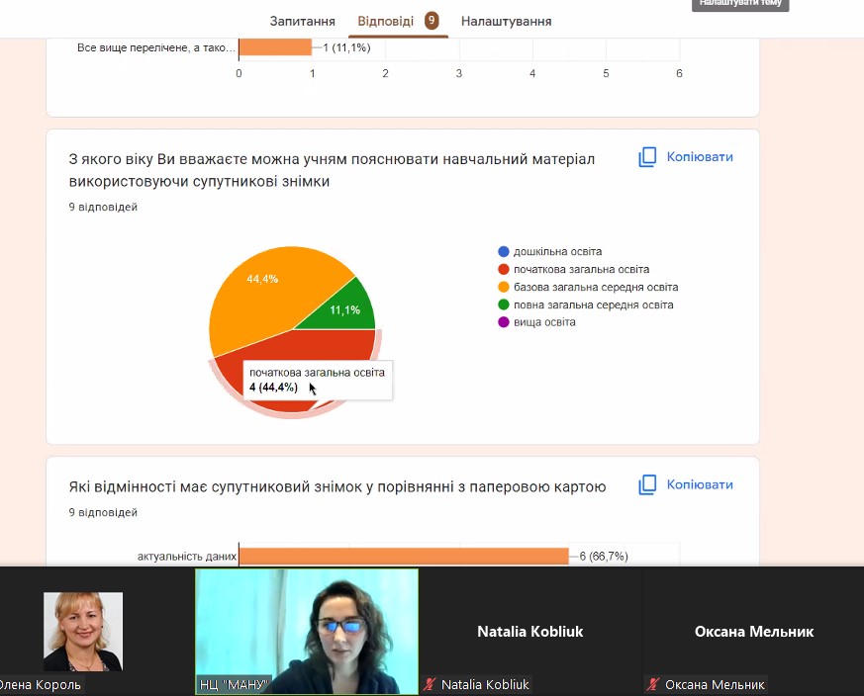Select red legend dot for початкова загальна освіта
The height and width of the screenshot is (696, 864).
[504, 269]
